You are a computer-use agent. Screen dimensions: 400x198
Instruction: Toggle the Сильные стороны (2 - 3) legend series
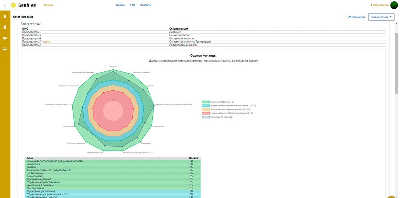pos(205,102)
